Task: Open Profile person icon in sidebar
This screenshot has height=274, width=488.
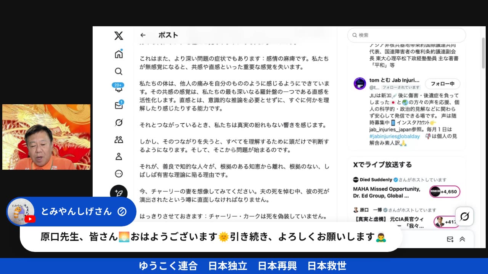Action: pos(119,156)
